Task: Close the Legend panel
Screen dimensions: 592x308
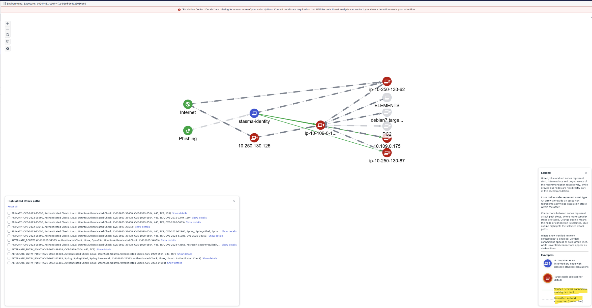Action: [x=586, y=173]
